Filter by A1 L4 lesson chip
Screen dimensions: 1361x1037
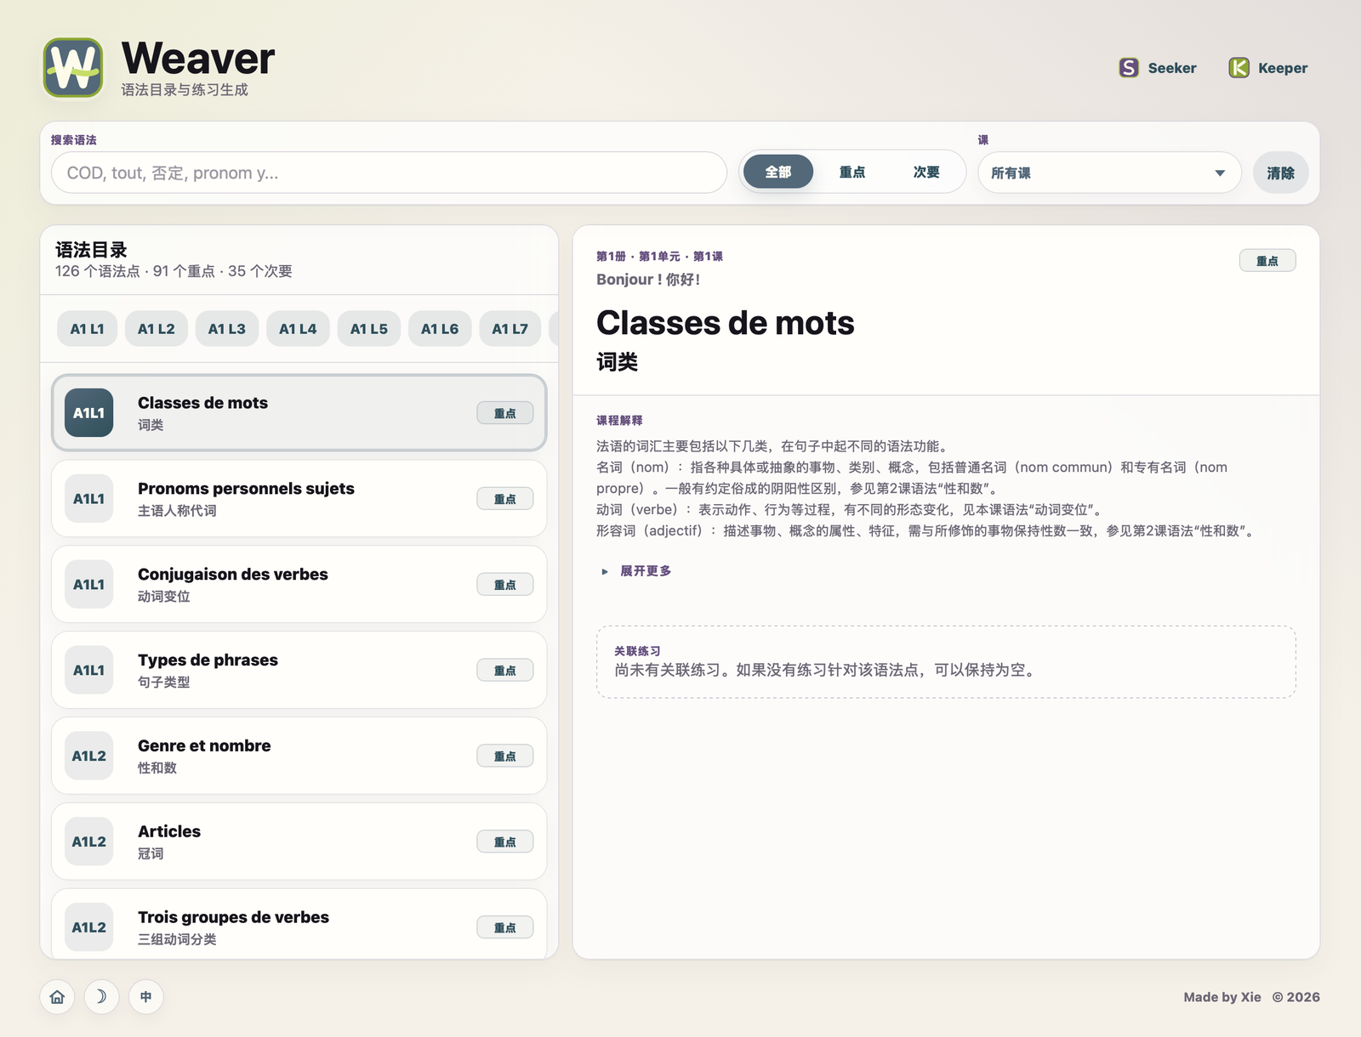click(298, 329)
